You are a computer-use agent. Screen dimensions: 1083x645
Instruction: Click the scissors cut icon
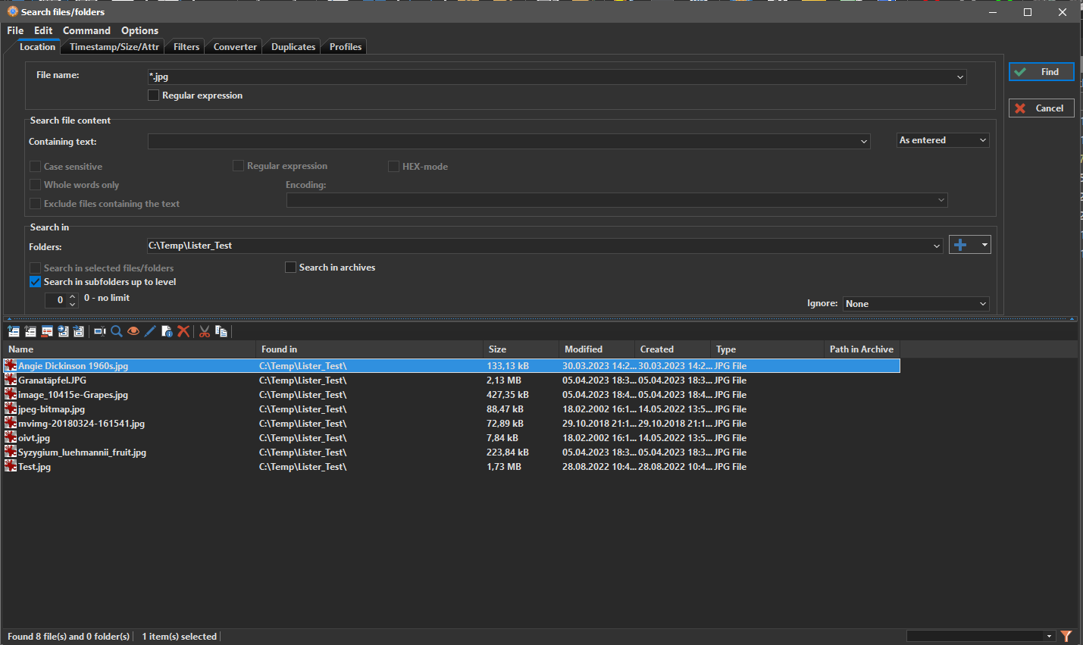coord(205,331)
